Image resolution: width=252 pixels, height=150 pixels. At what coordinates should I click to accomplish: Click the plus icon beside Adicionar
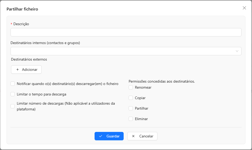18,70
